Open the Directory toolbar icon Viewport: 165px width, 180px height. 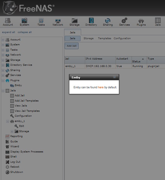91,22
